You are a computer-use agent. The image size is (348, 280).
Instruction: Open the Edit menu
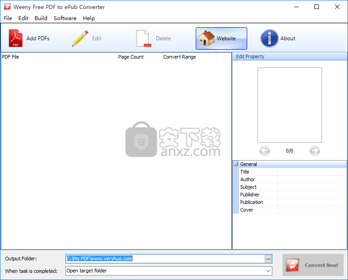23,18
